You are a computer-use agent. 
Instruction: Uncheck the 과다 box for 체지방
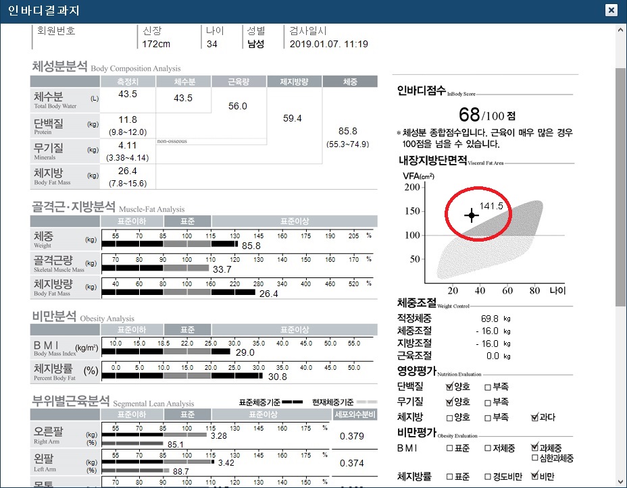point(534,417)
